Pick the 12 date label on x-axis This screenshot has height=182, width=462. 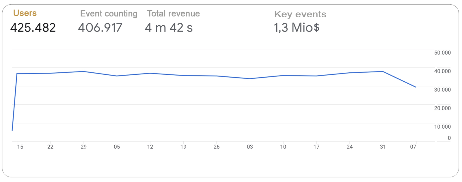click(150, 147)
